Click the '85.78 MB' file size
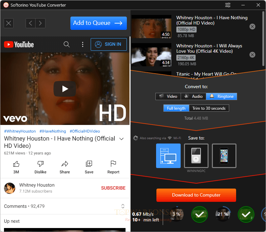 tap(186, 36)
